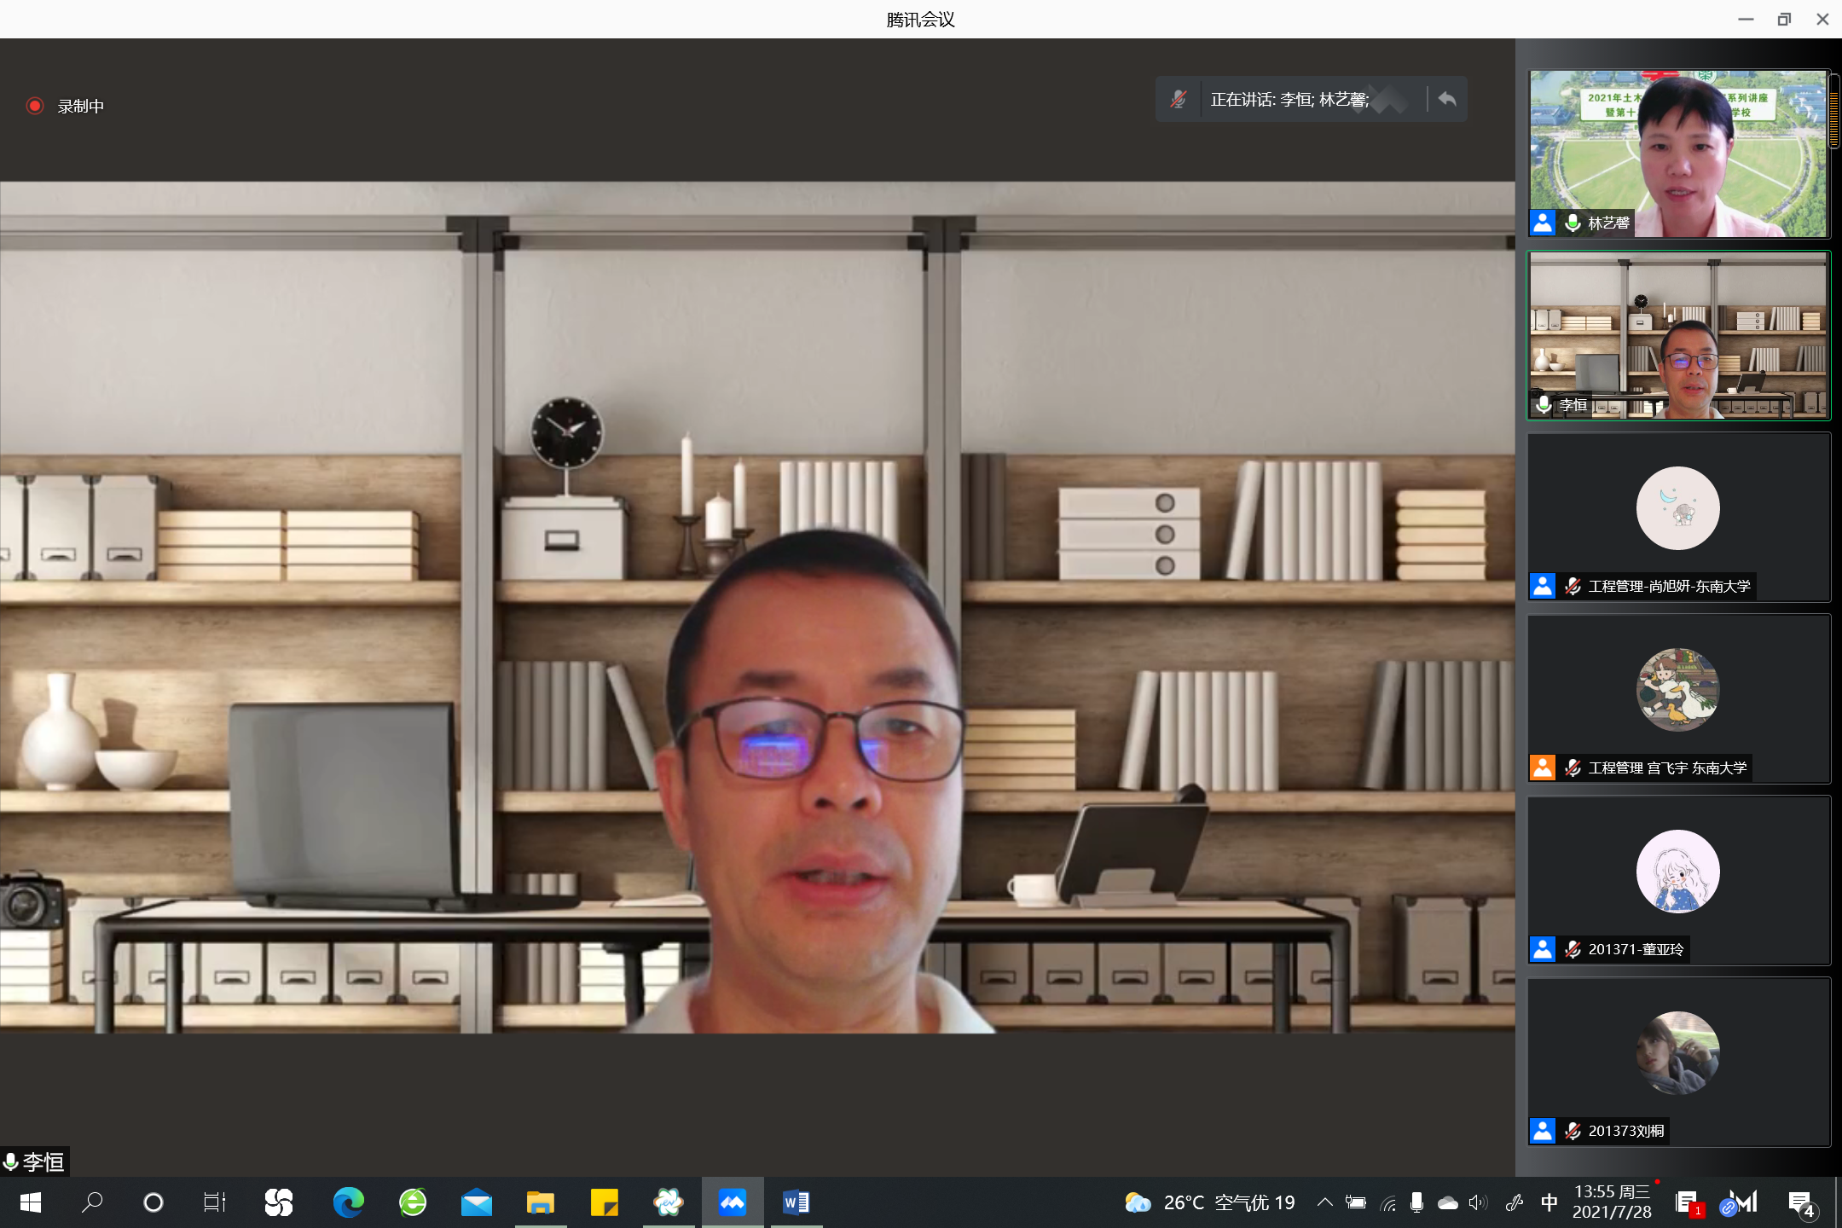Click the participant list scrollbar

(1833, 111)
